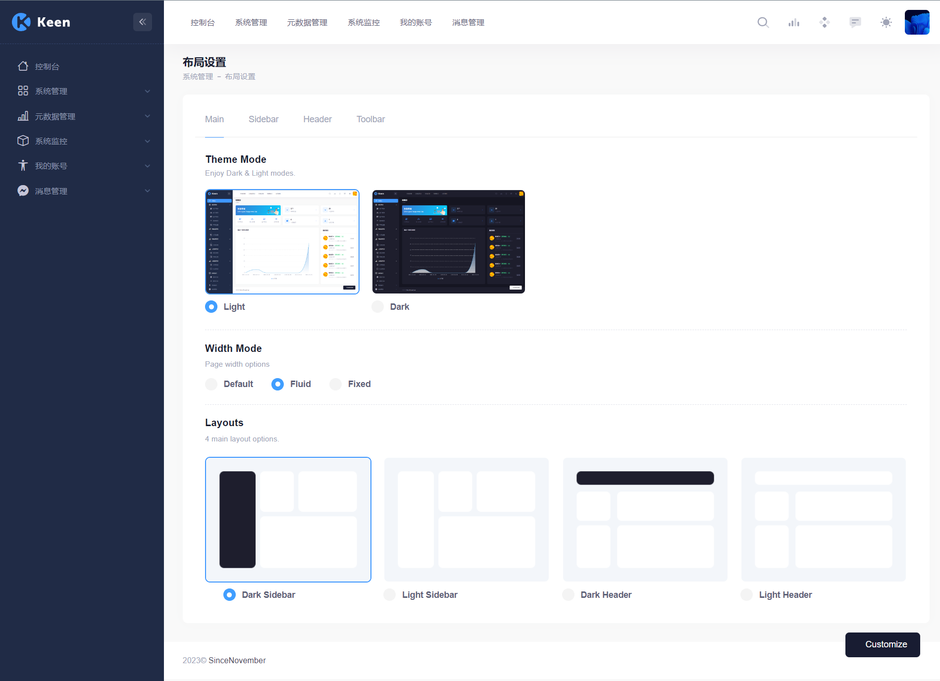Viewport: 940px width, 681px height.
Task: Open 消息管理 in the top navigation
Action: pos(468,22)
